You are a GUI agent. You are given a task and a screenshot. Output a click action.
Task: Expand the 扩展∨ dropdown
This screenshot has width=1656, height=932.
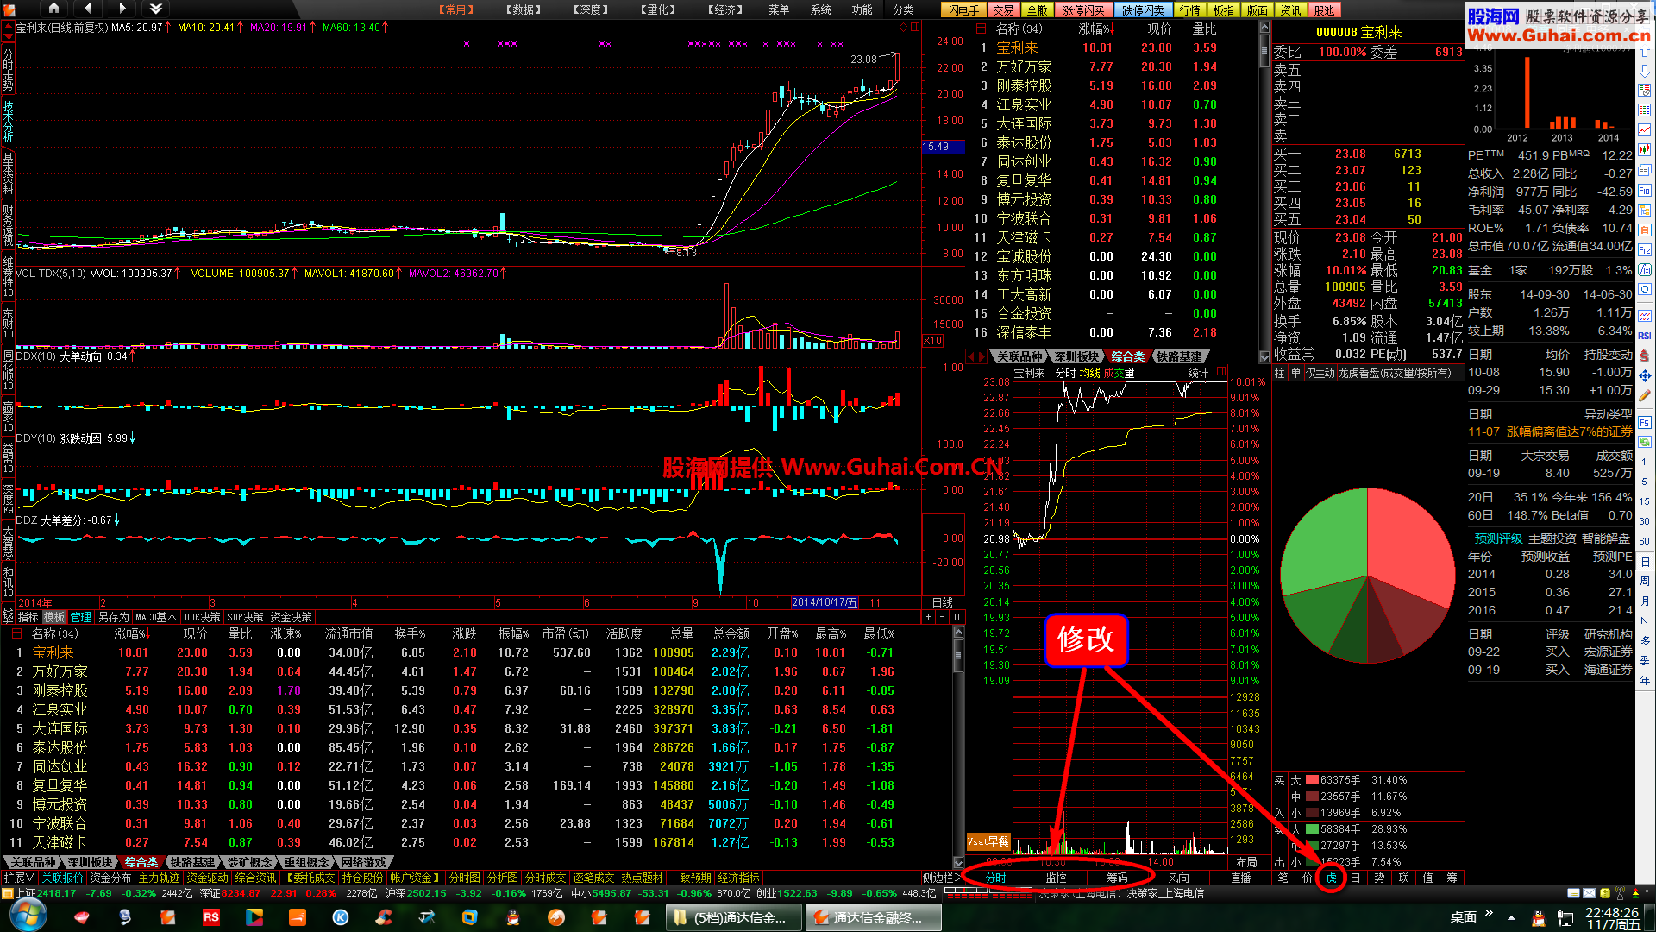coord(18,878)
